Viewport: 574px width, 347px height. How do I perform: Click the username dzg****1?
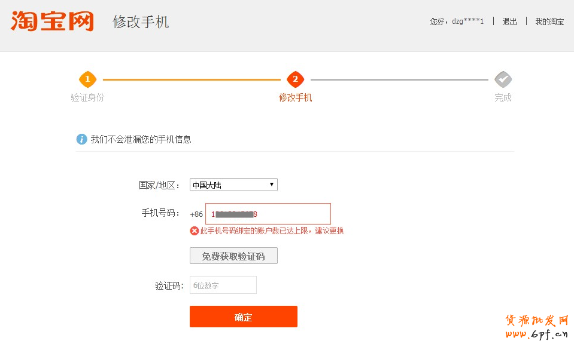coord(467,22)
